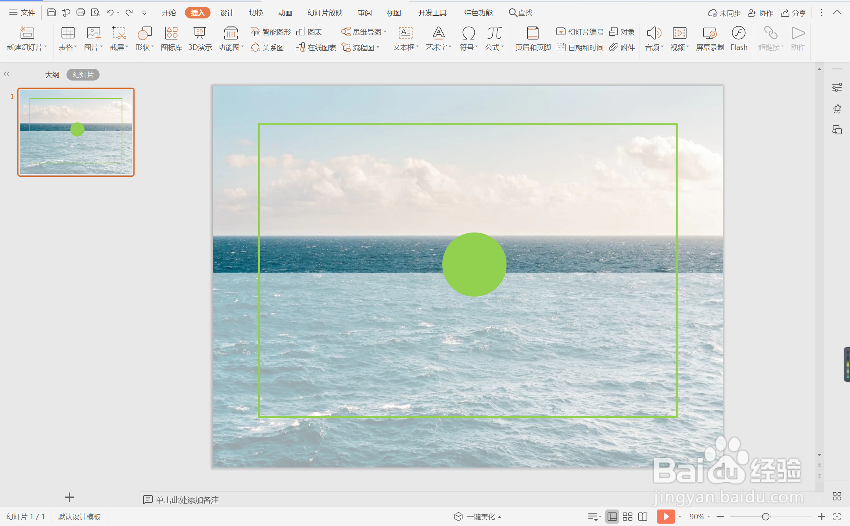Insert a Flash object
Viewport: 850px width, 526px height.
[739, 33]
